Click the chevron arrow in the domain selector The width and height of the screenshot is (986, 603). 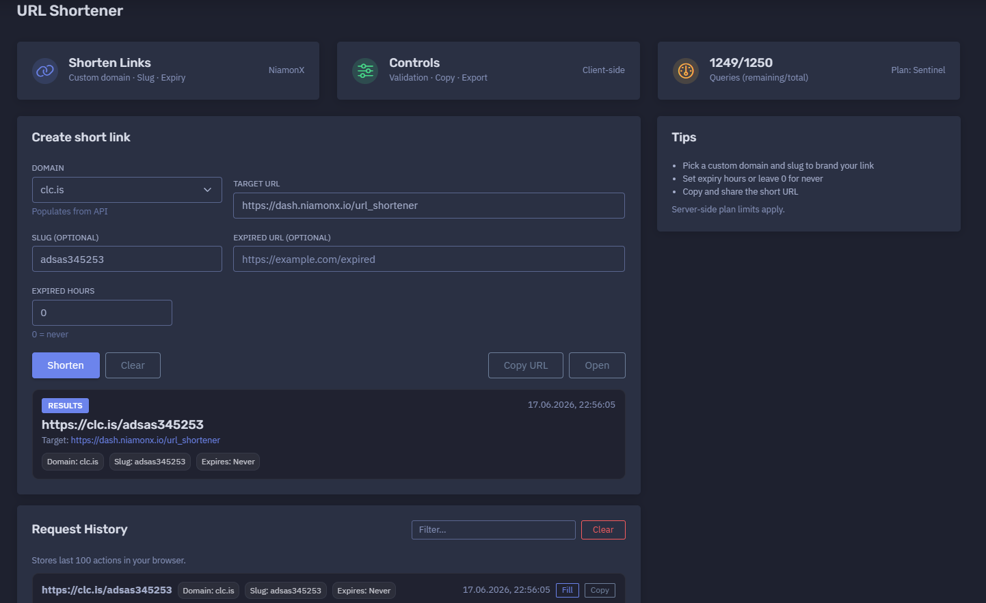click(x=208, y=190)
